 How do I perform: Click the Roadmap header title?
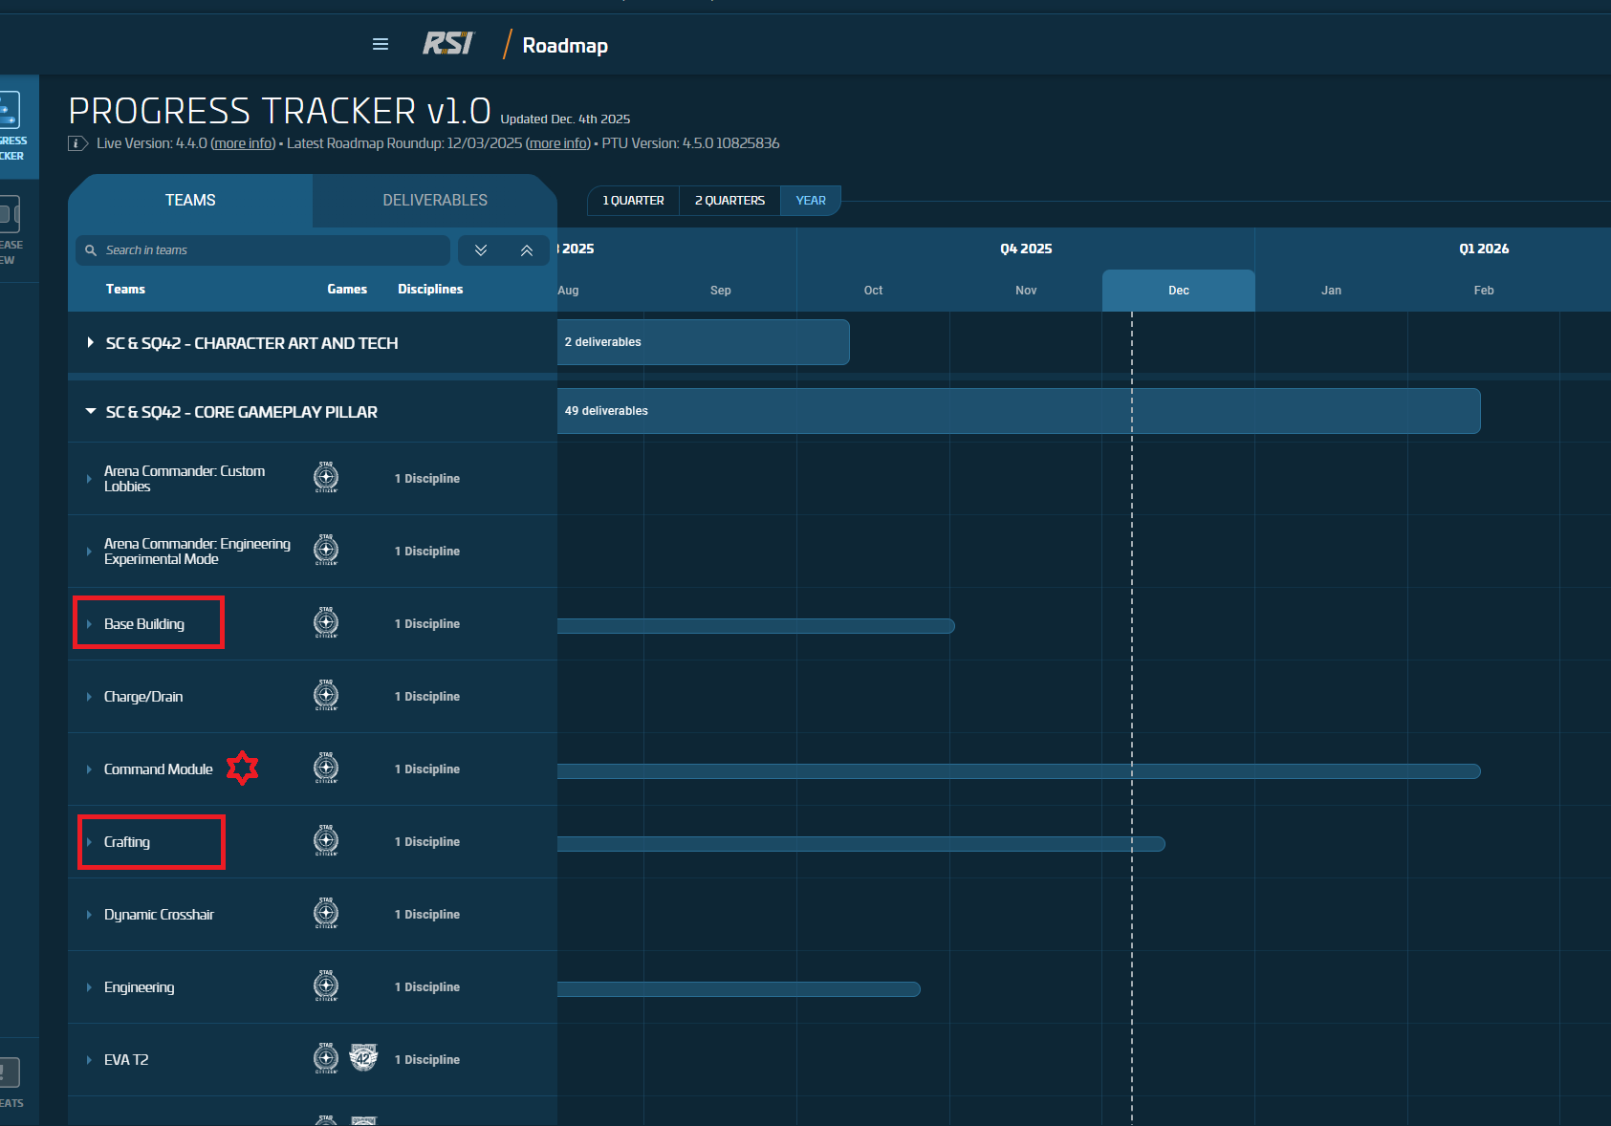pyautogui.click(x=565, y=45)
